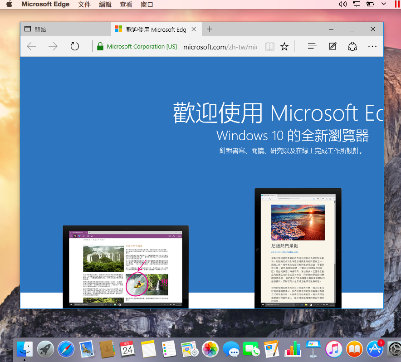Screen dimensions: 401x362
Task: Go back to the previous page in Edge
Action: [31, 46]
